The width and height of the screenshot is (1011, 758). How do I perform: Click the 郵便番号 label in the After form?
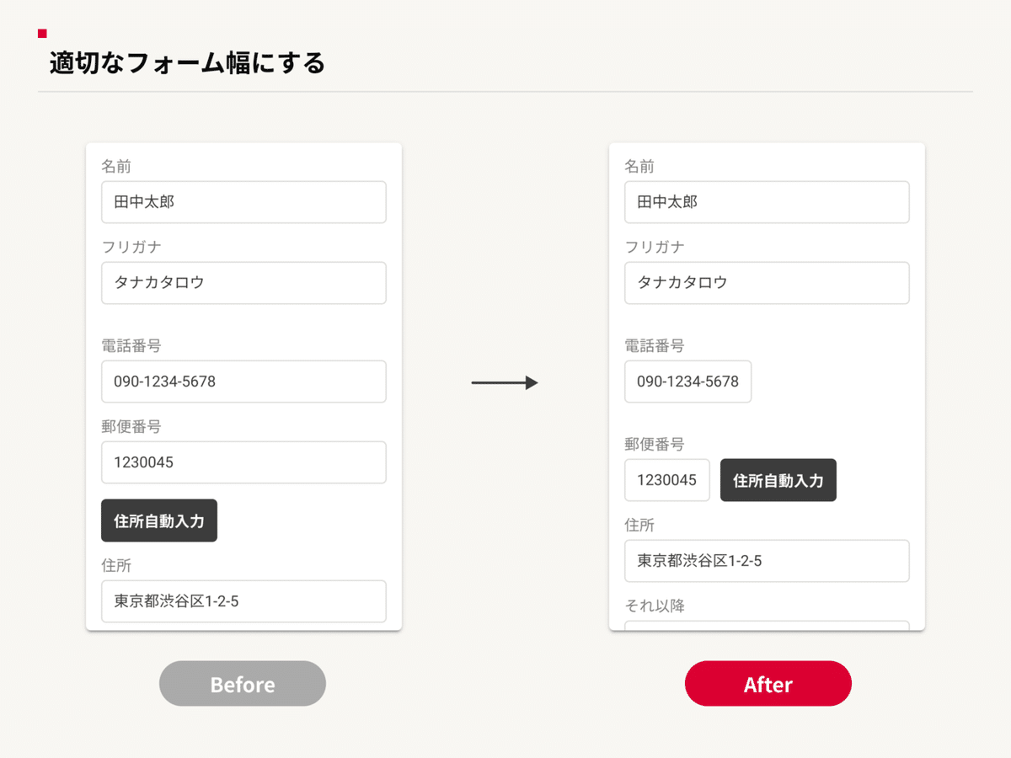654,444
